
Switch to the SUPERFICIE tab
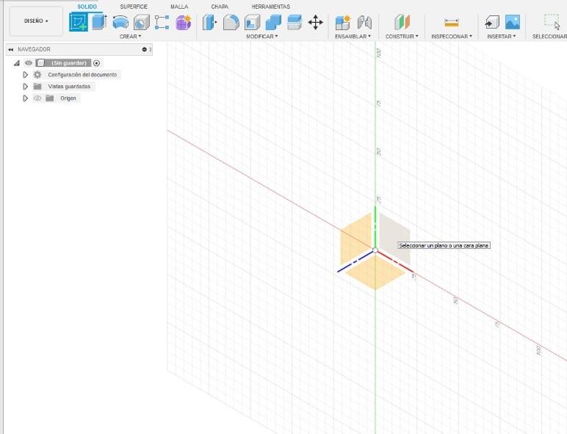(134, 7)
